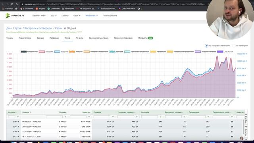This screenshot has width=254, height=143.
Task: Toggle Выручка на товар series in legend
Action: [x=205, y=52]
